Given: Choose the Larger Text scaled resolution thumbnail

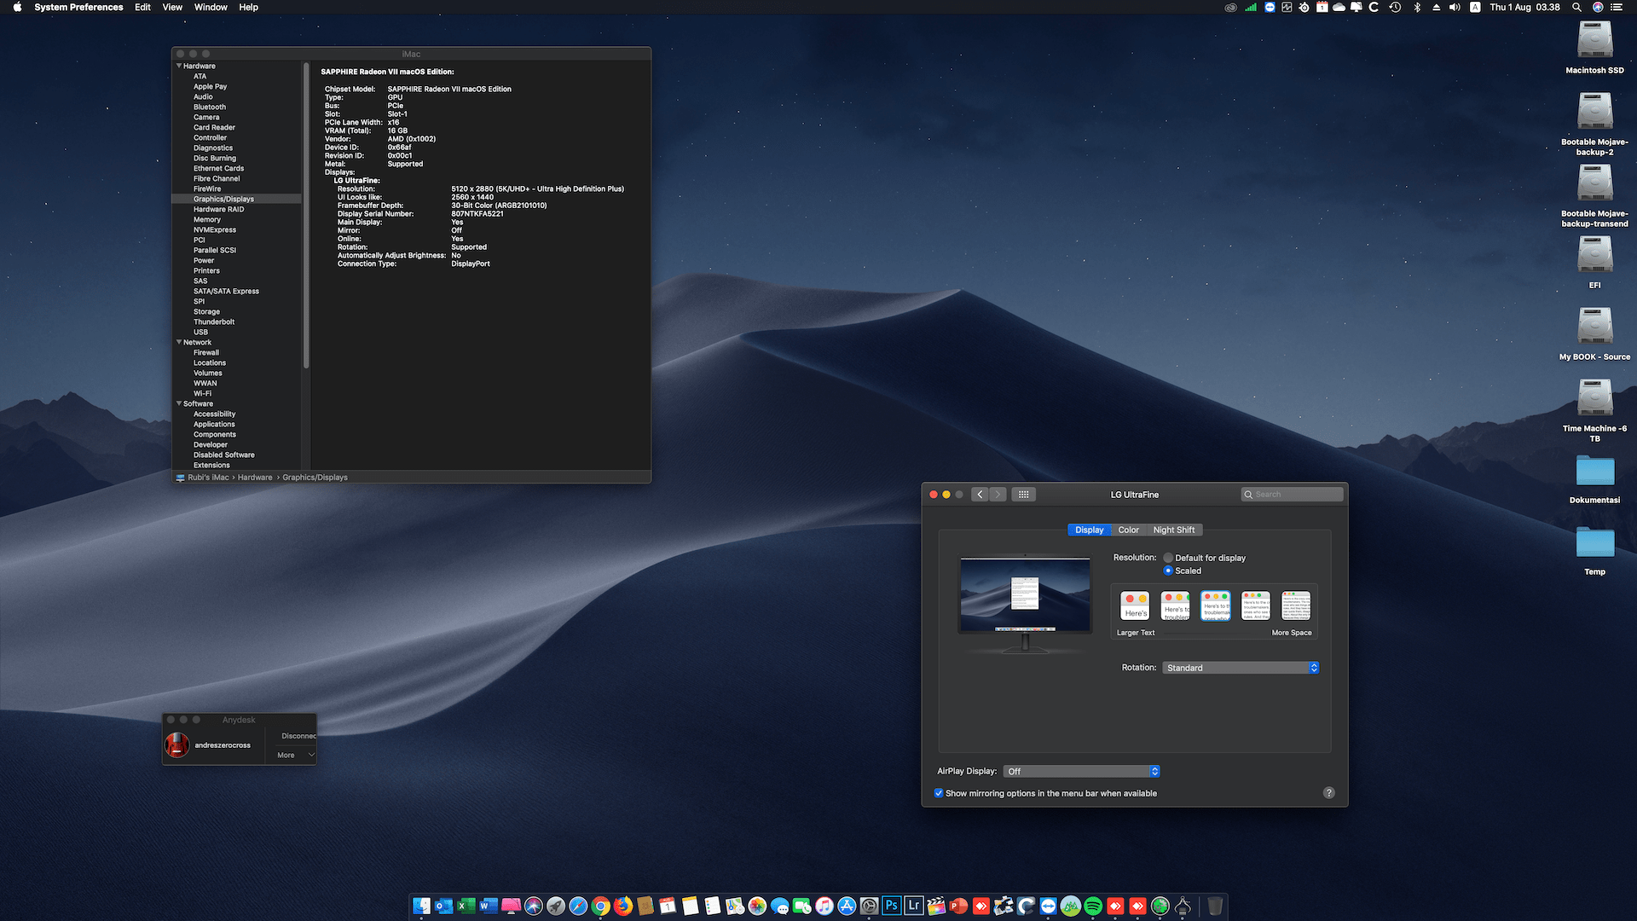Looking at the screenshot, I should [x=1135, y=605].
